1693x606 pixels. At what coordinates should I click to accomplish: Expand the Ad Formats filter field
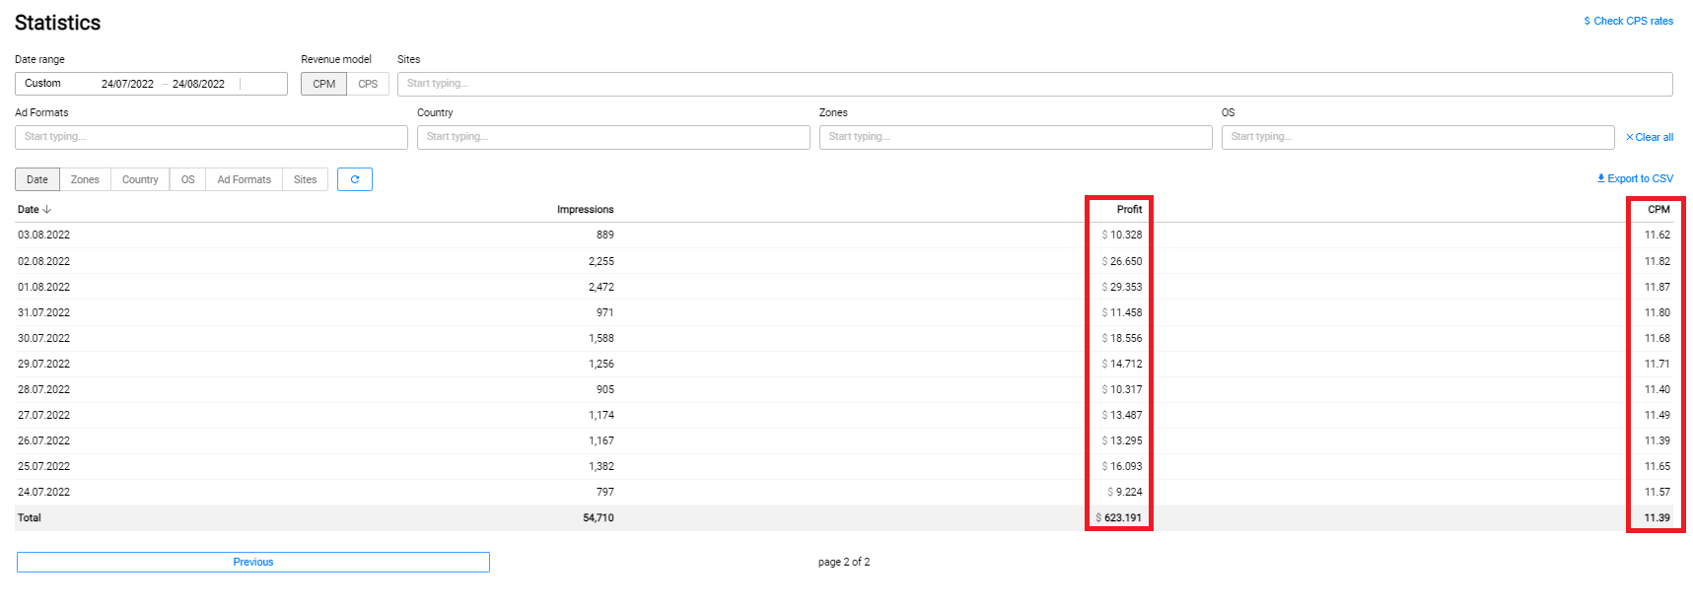pos(211,137)
